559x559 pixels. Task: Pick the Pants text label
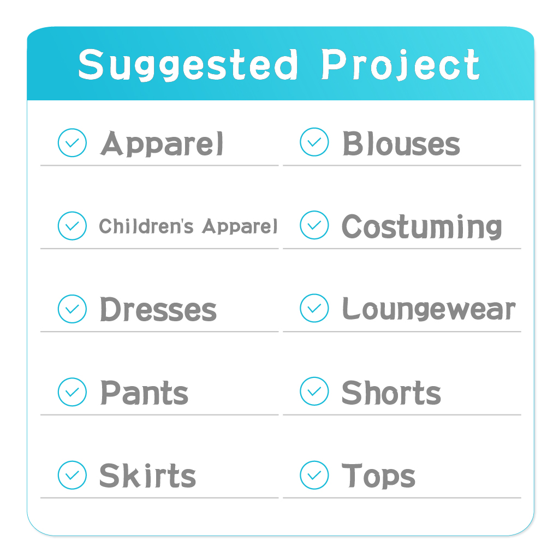click(x=144, y=393)
